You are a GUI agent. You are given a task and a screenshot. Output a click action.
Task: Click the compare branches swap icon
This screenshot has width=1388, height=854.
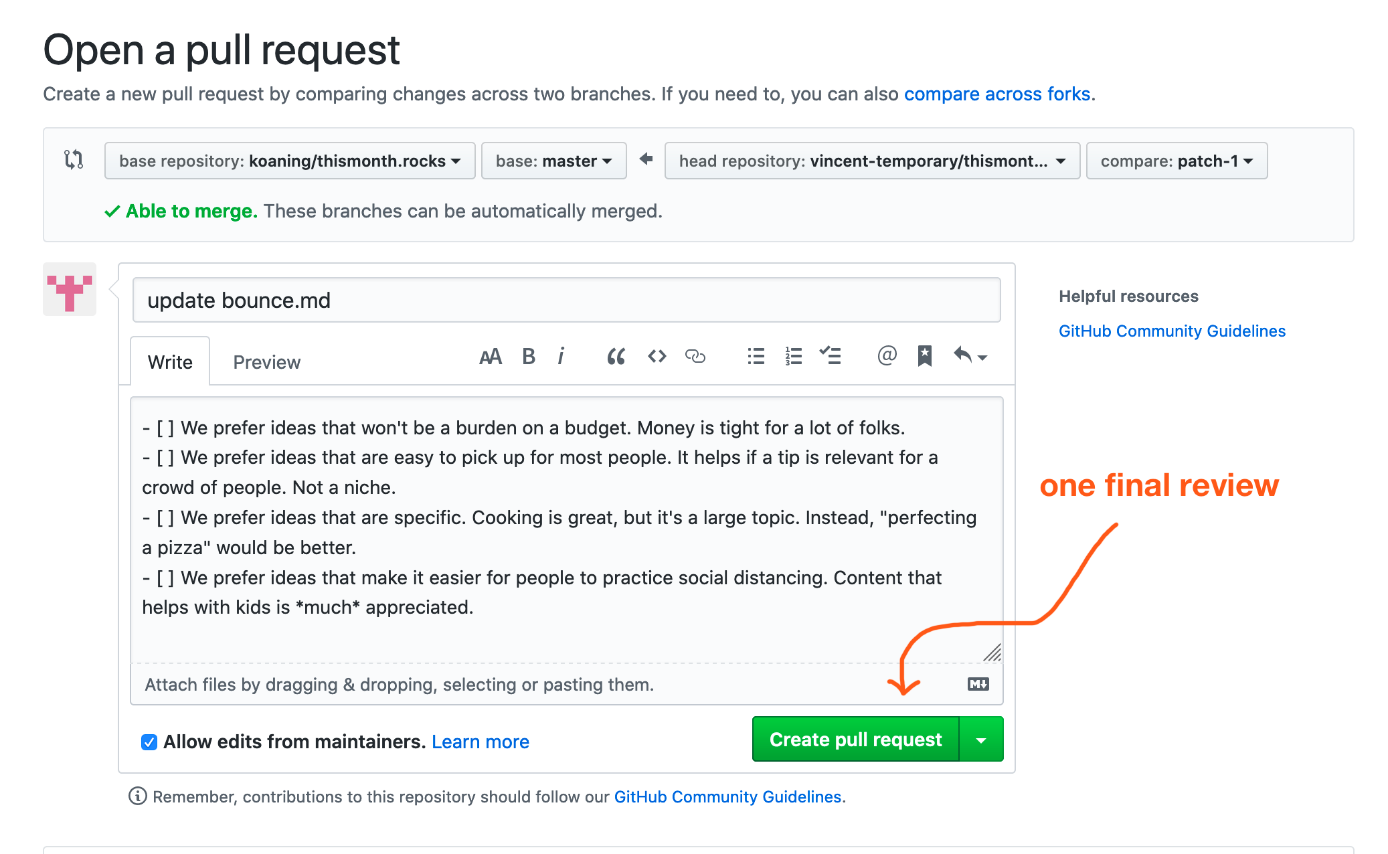pyautogui.click(x=74, y=160)
